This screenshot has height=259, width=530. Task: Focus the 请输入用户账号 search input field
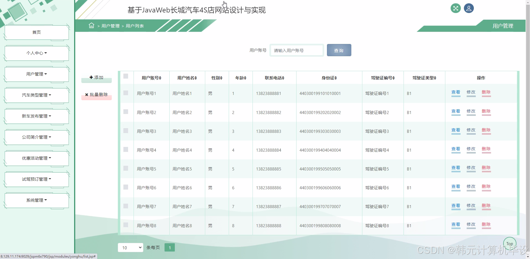(297, 50)
